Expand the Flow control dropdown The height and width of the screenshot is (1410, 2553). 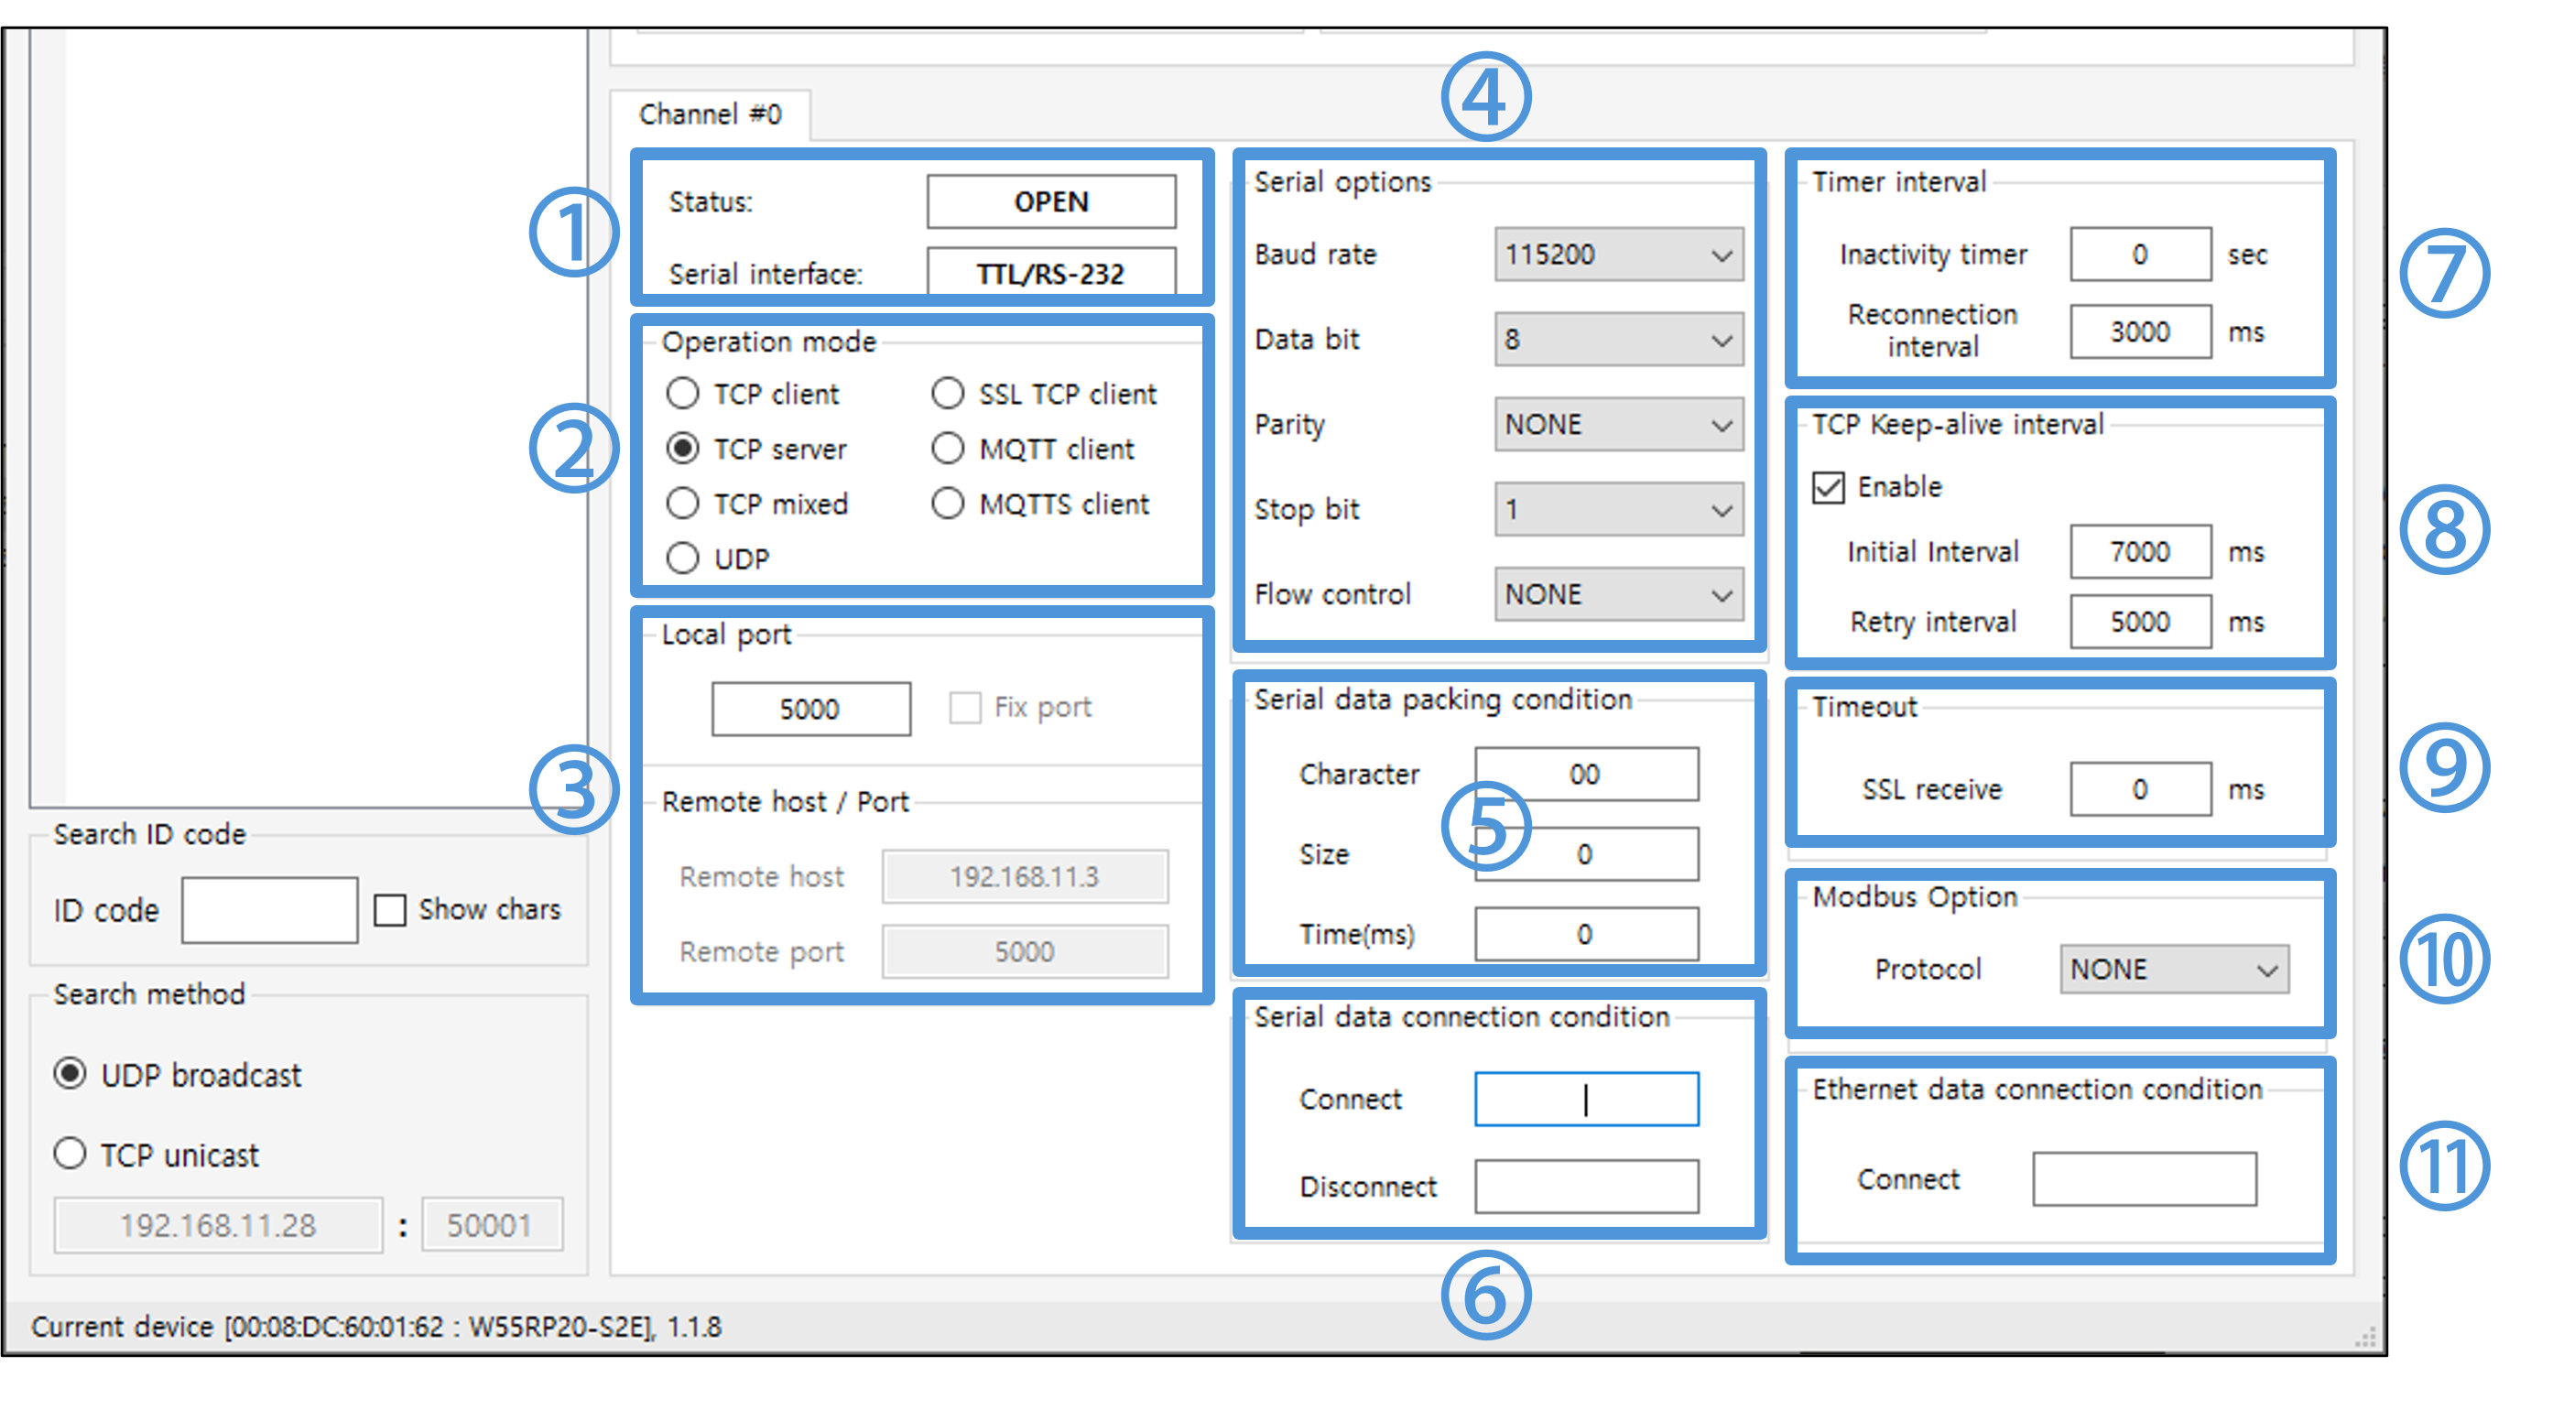coord(1618,594)
